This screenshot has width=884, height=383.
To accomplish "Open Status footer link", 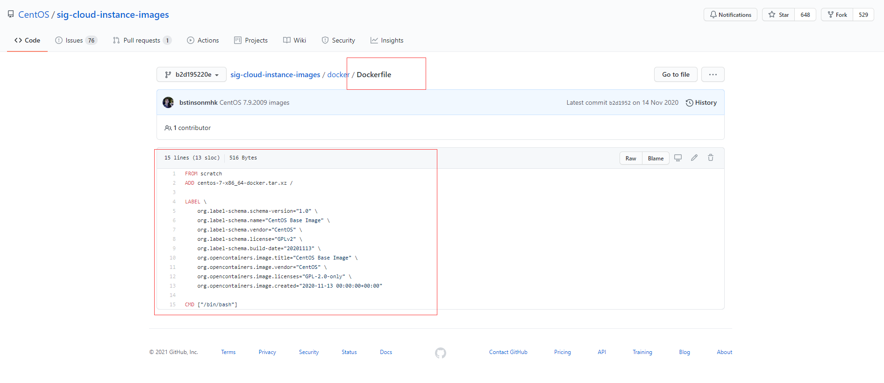I will pyautogui.click(x=349, y=352).
